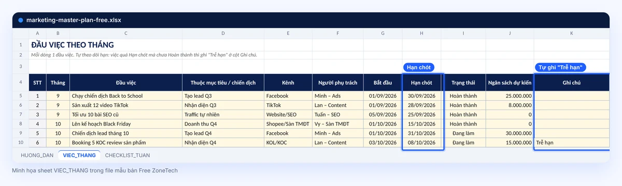Click the 'Tuấn – SEO' owner cell
Screen dimensions: 622x186
pyautogui.click(x=337, y=114)
